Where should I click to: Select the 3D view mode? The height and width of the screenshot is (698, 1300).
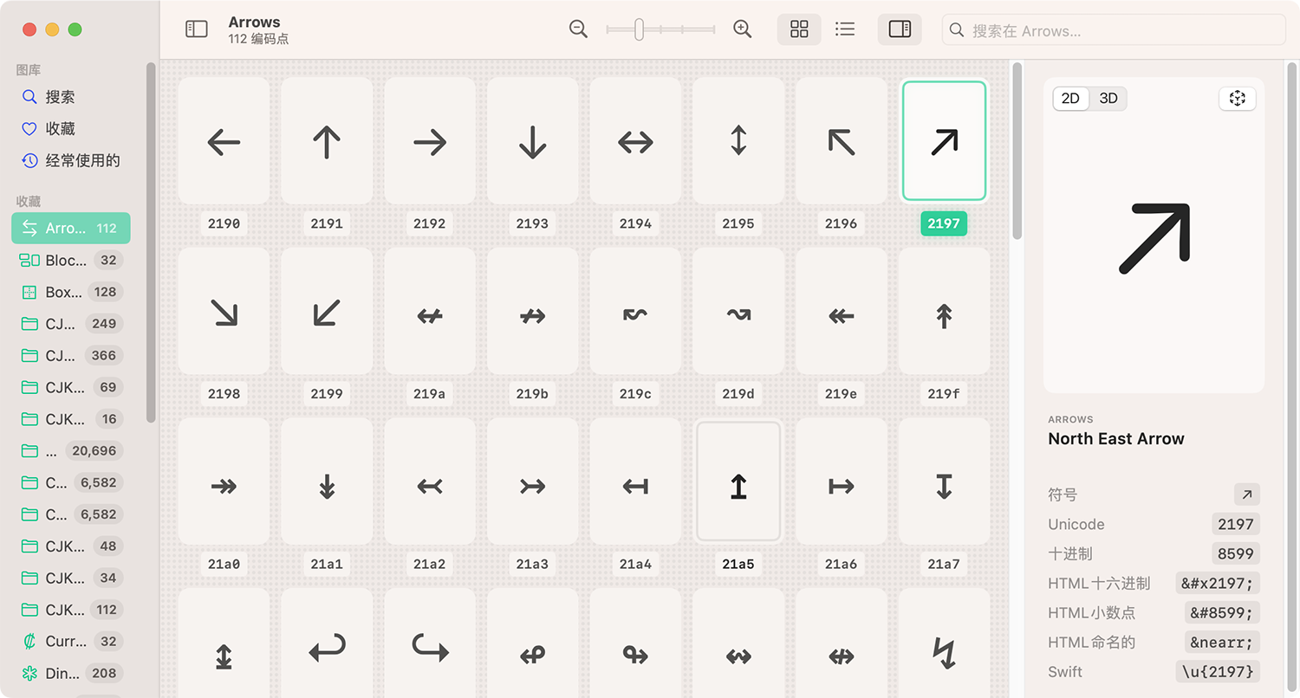point(1108,98)
